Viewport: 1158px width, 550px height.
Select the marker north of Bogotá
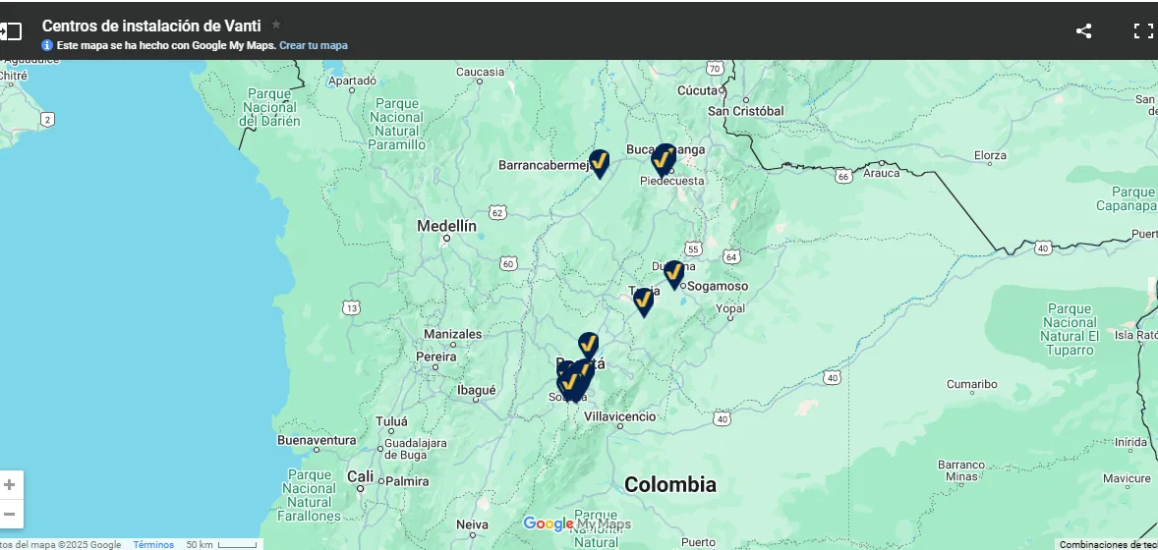(588, 347)
